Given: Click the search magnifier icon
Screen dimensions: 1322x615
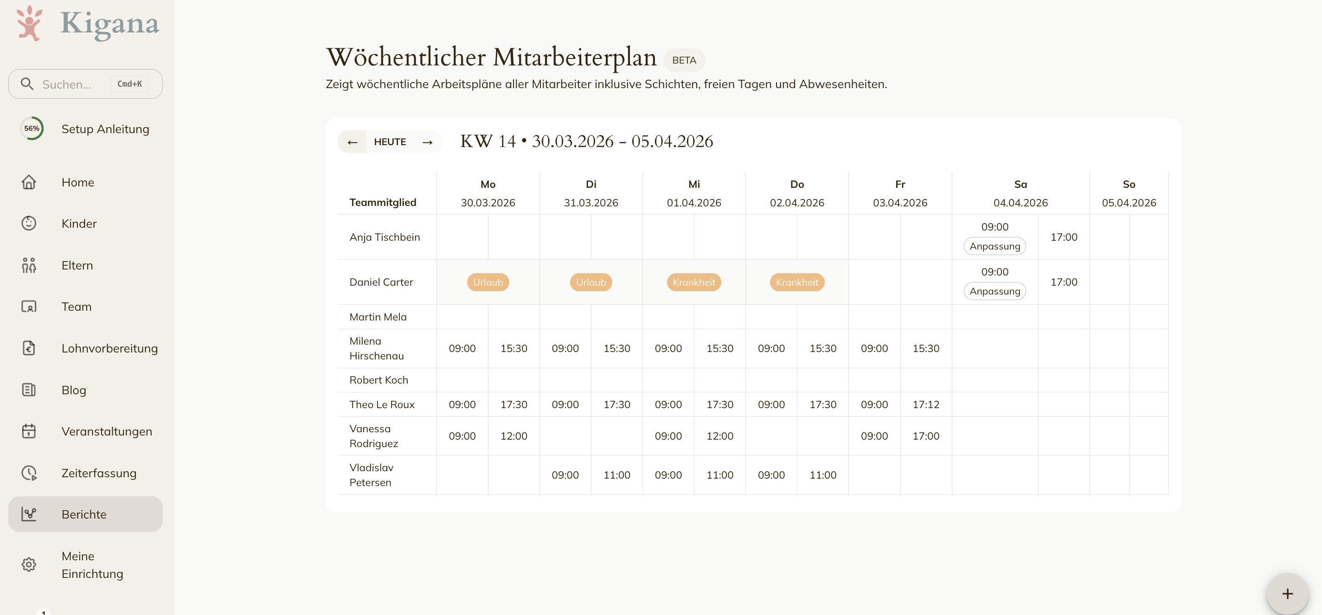Looking at the screenshot, I should click(x=27, y=83).
